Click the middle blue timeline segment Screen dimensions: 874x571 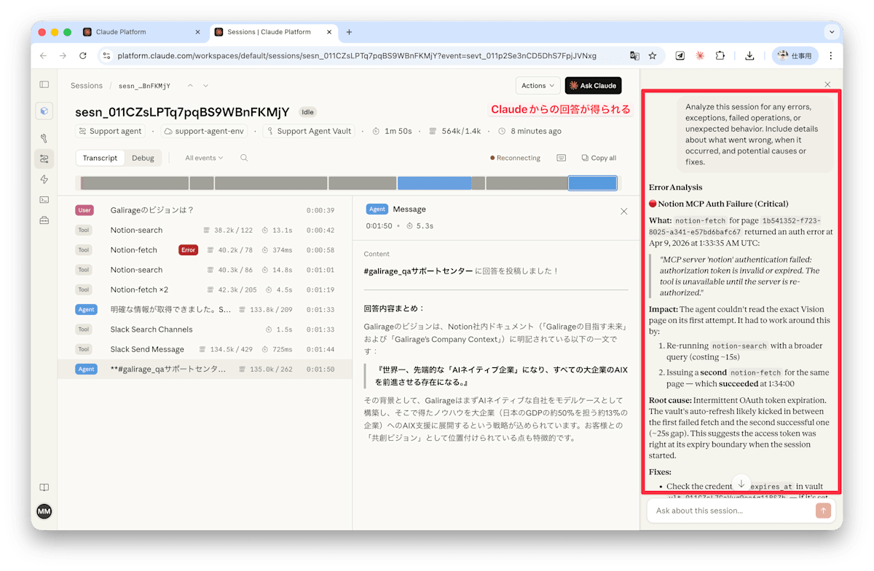click(x=434, y=183)
